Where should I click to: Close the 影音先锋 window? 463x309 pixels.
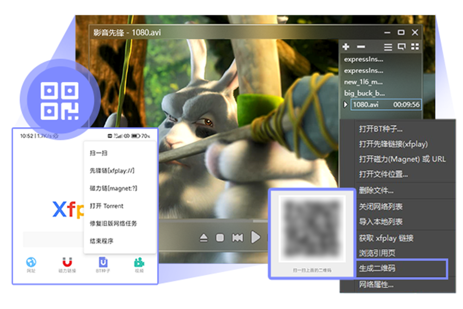[415, 32]
